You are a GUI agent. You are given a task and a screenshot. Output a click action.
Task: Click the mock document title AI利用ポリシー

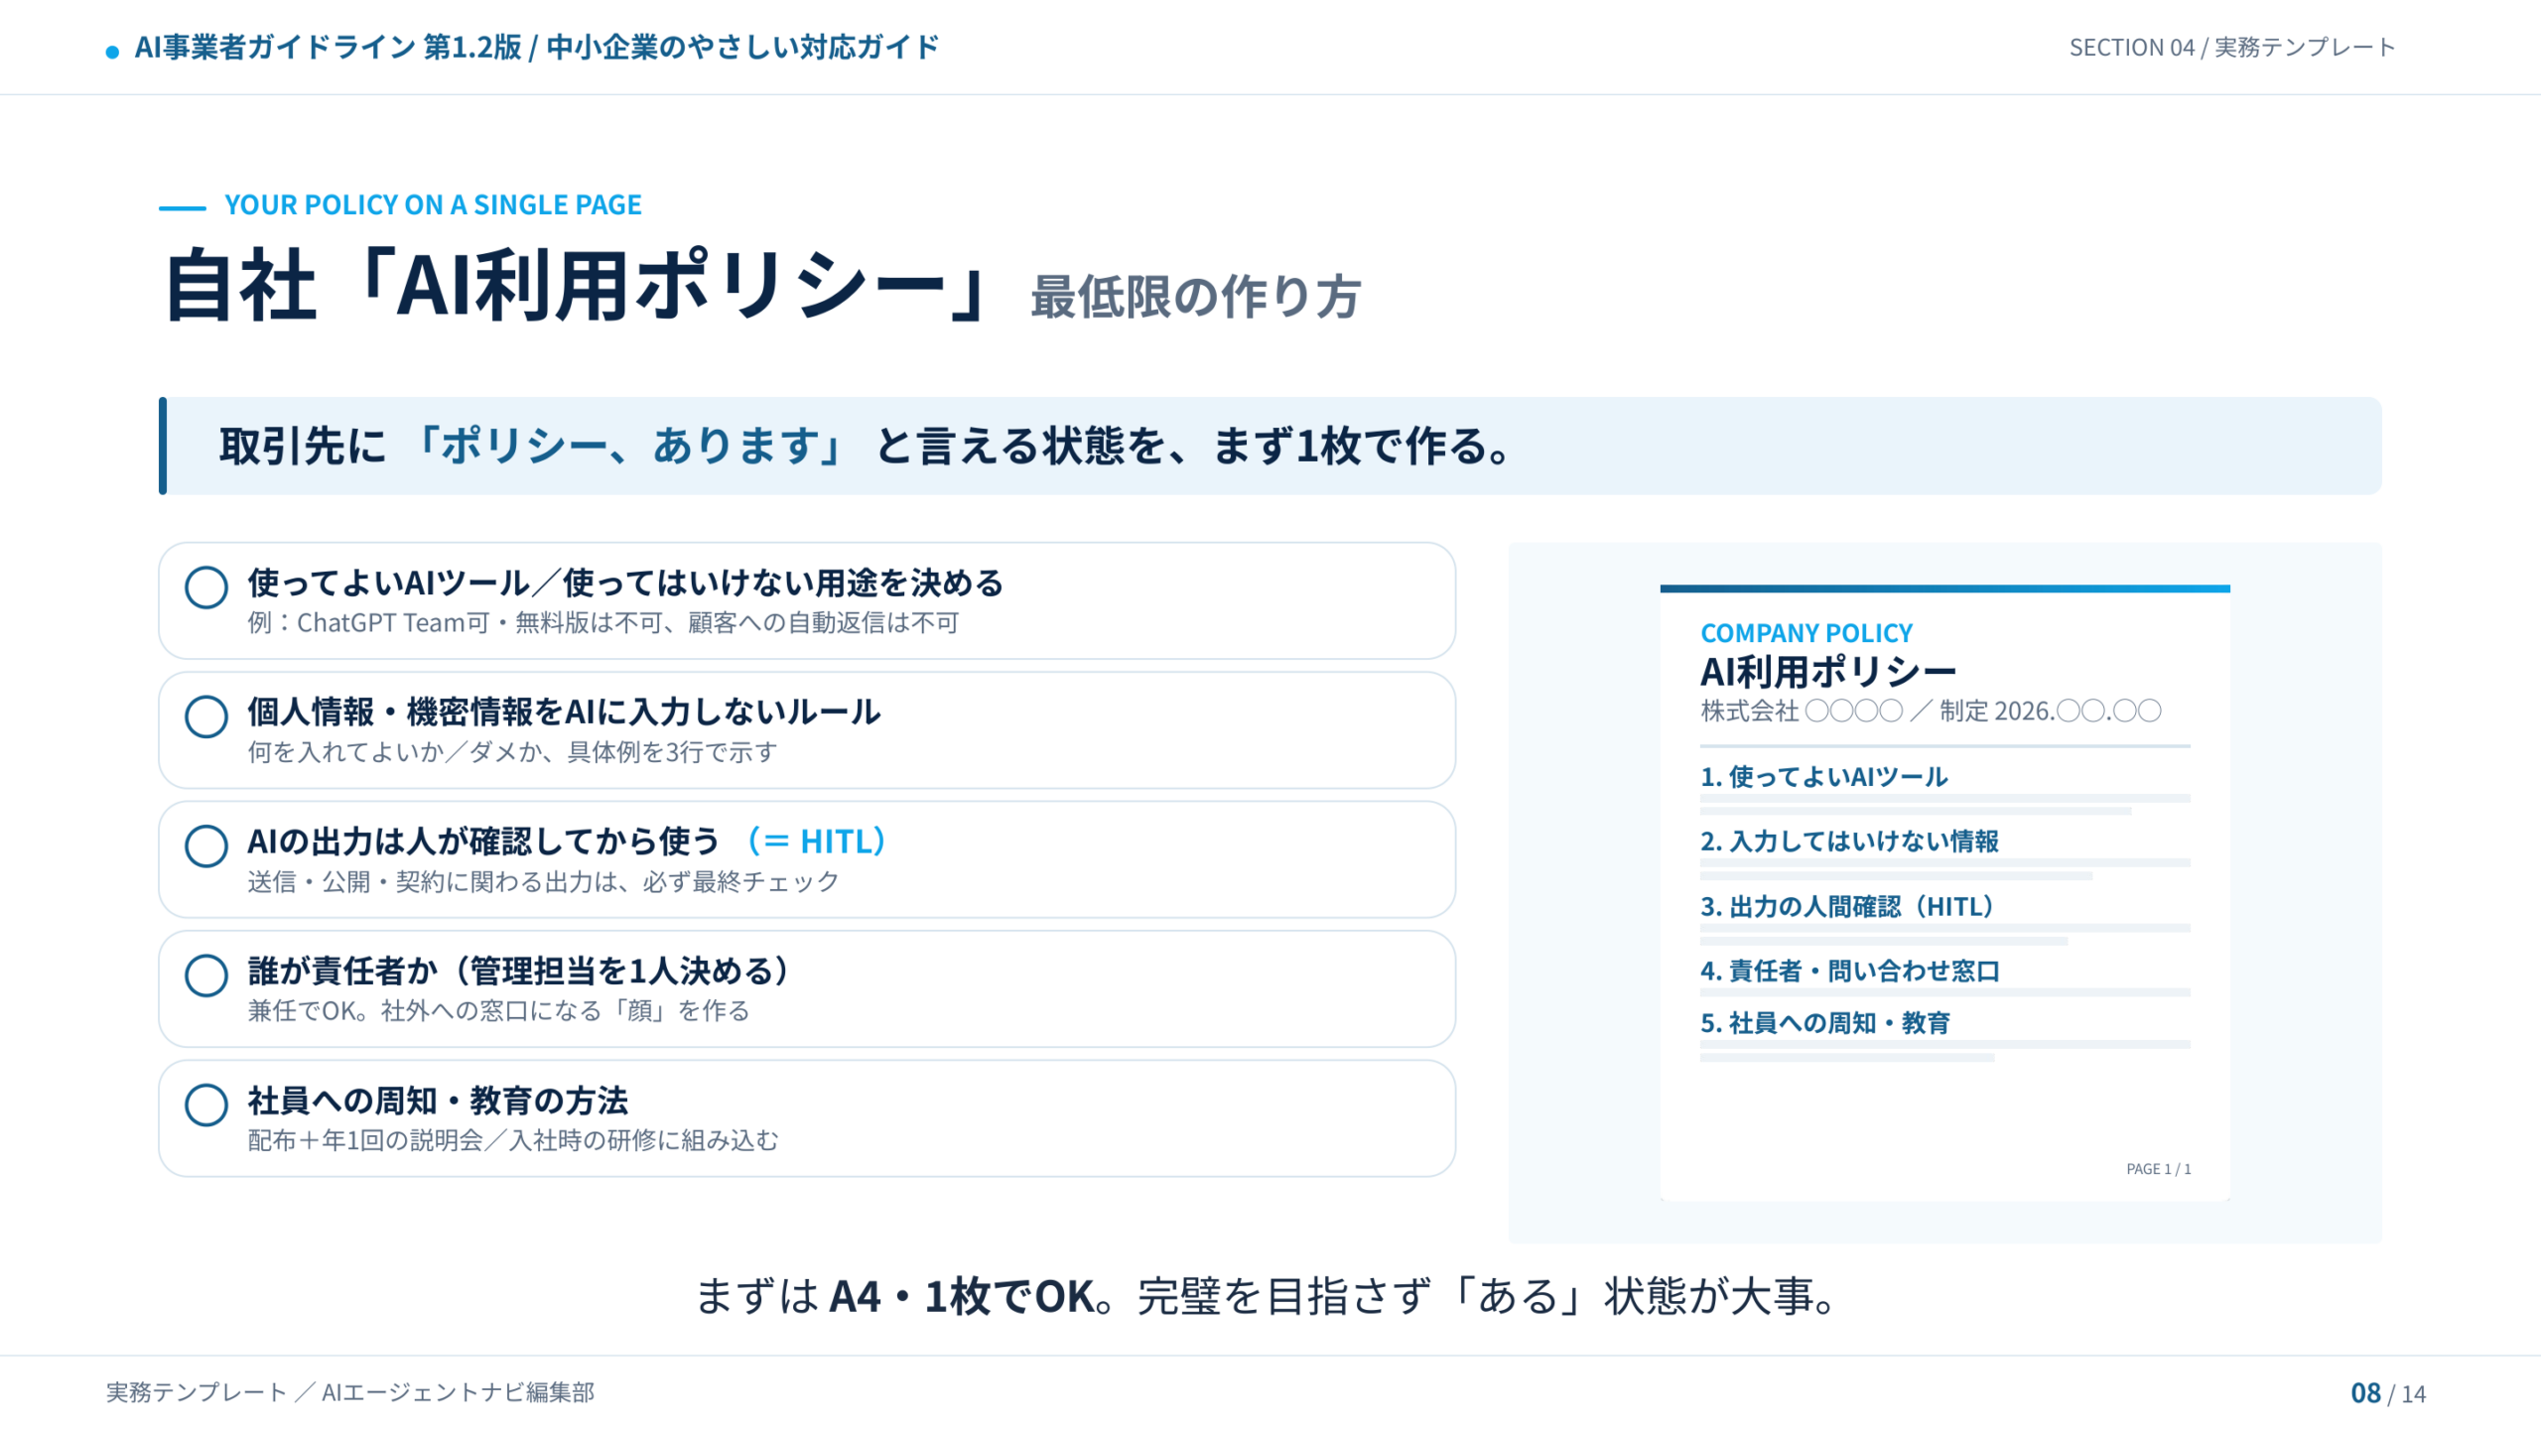tap(1828, 672)
